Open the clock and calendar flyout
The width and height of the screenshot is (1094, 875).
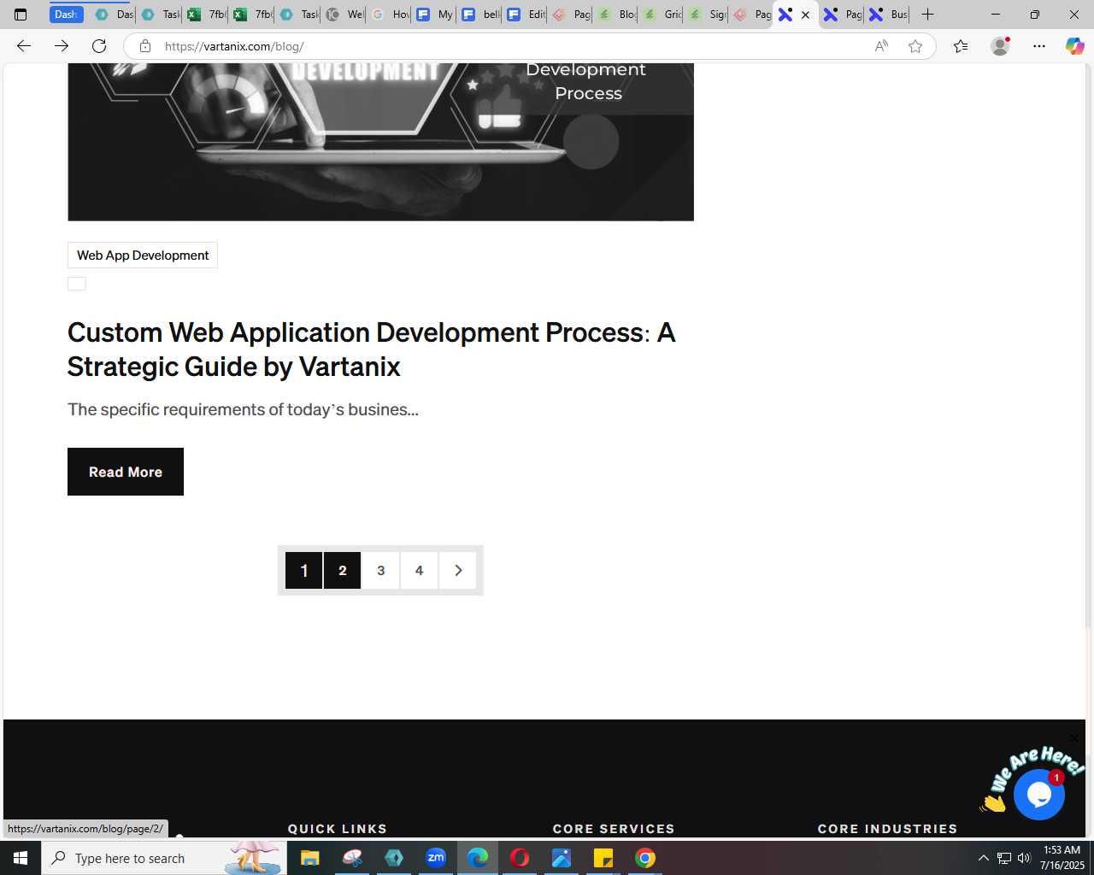(1062, 858)
